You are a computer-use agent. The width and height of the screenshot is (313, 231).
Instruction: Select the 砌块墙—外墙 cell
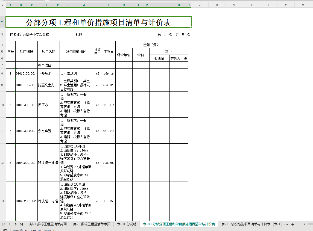pyautogui.click(x=48, y=163)
